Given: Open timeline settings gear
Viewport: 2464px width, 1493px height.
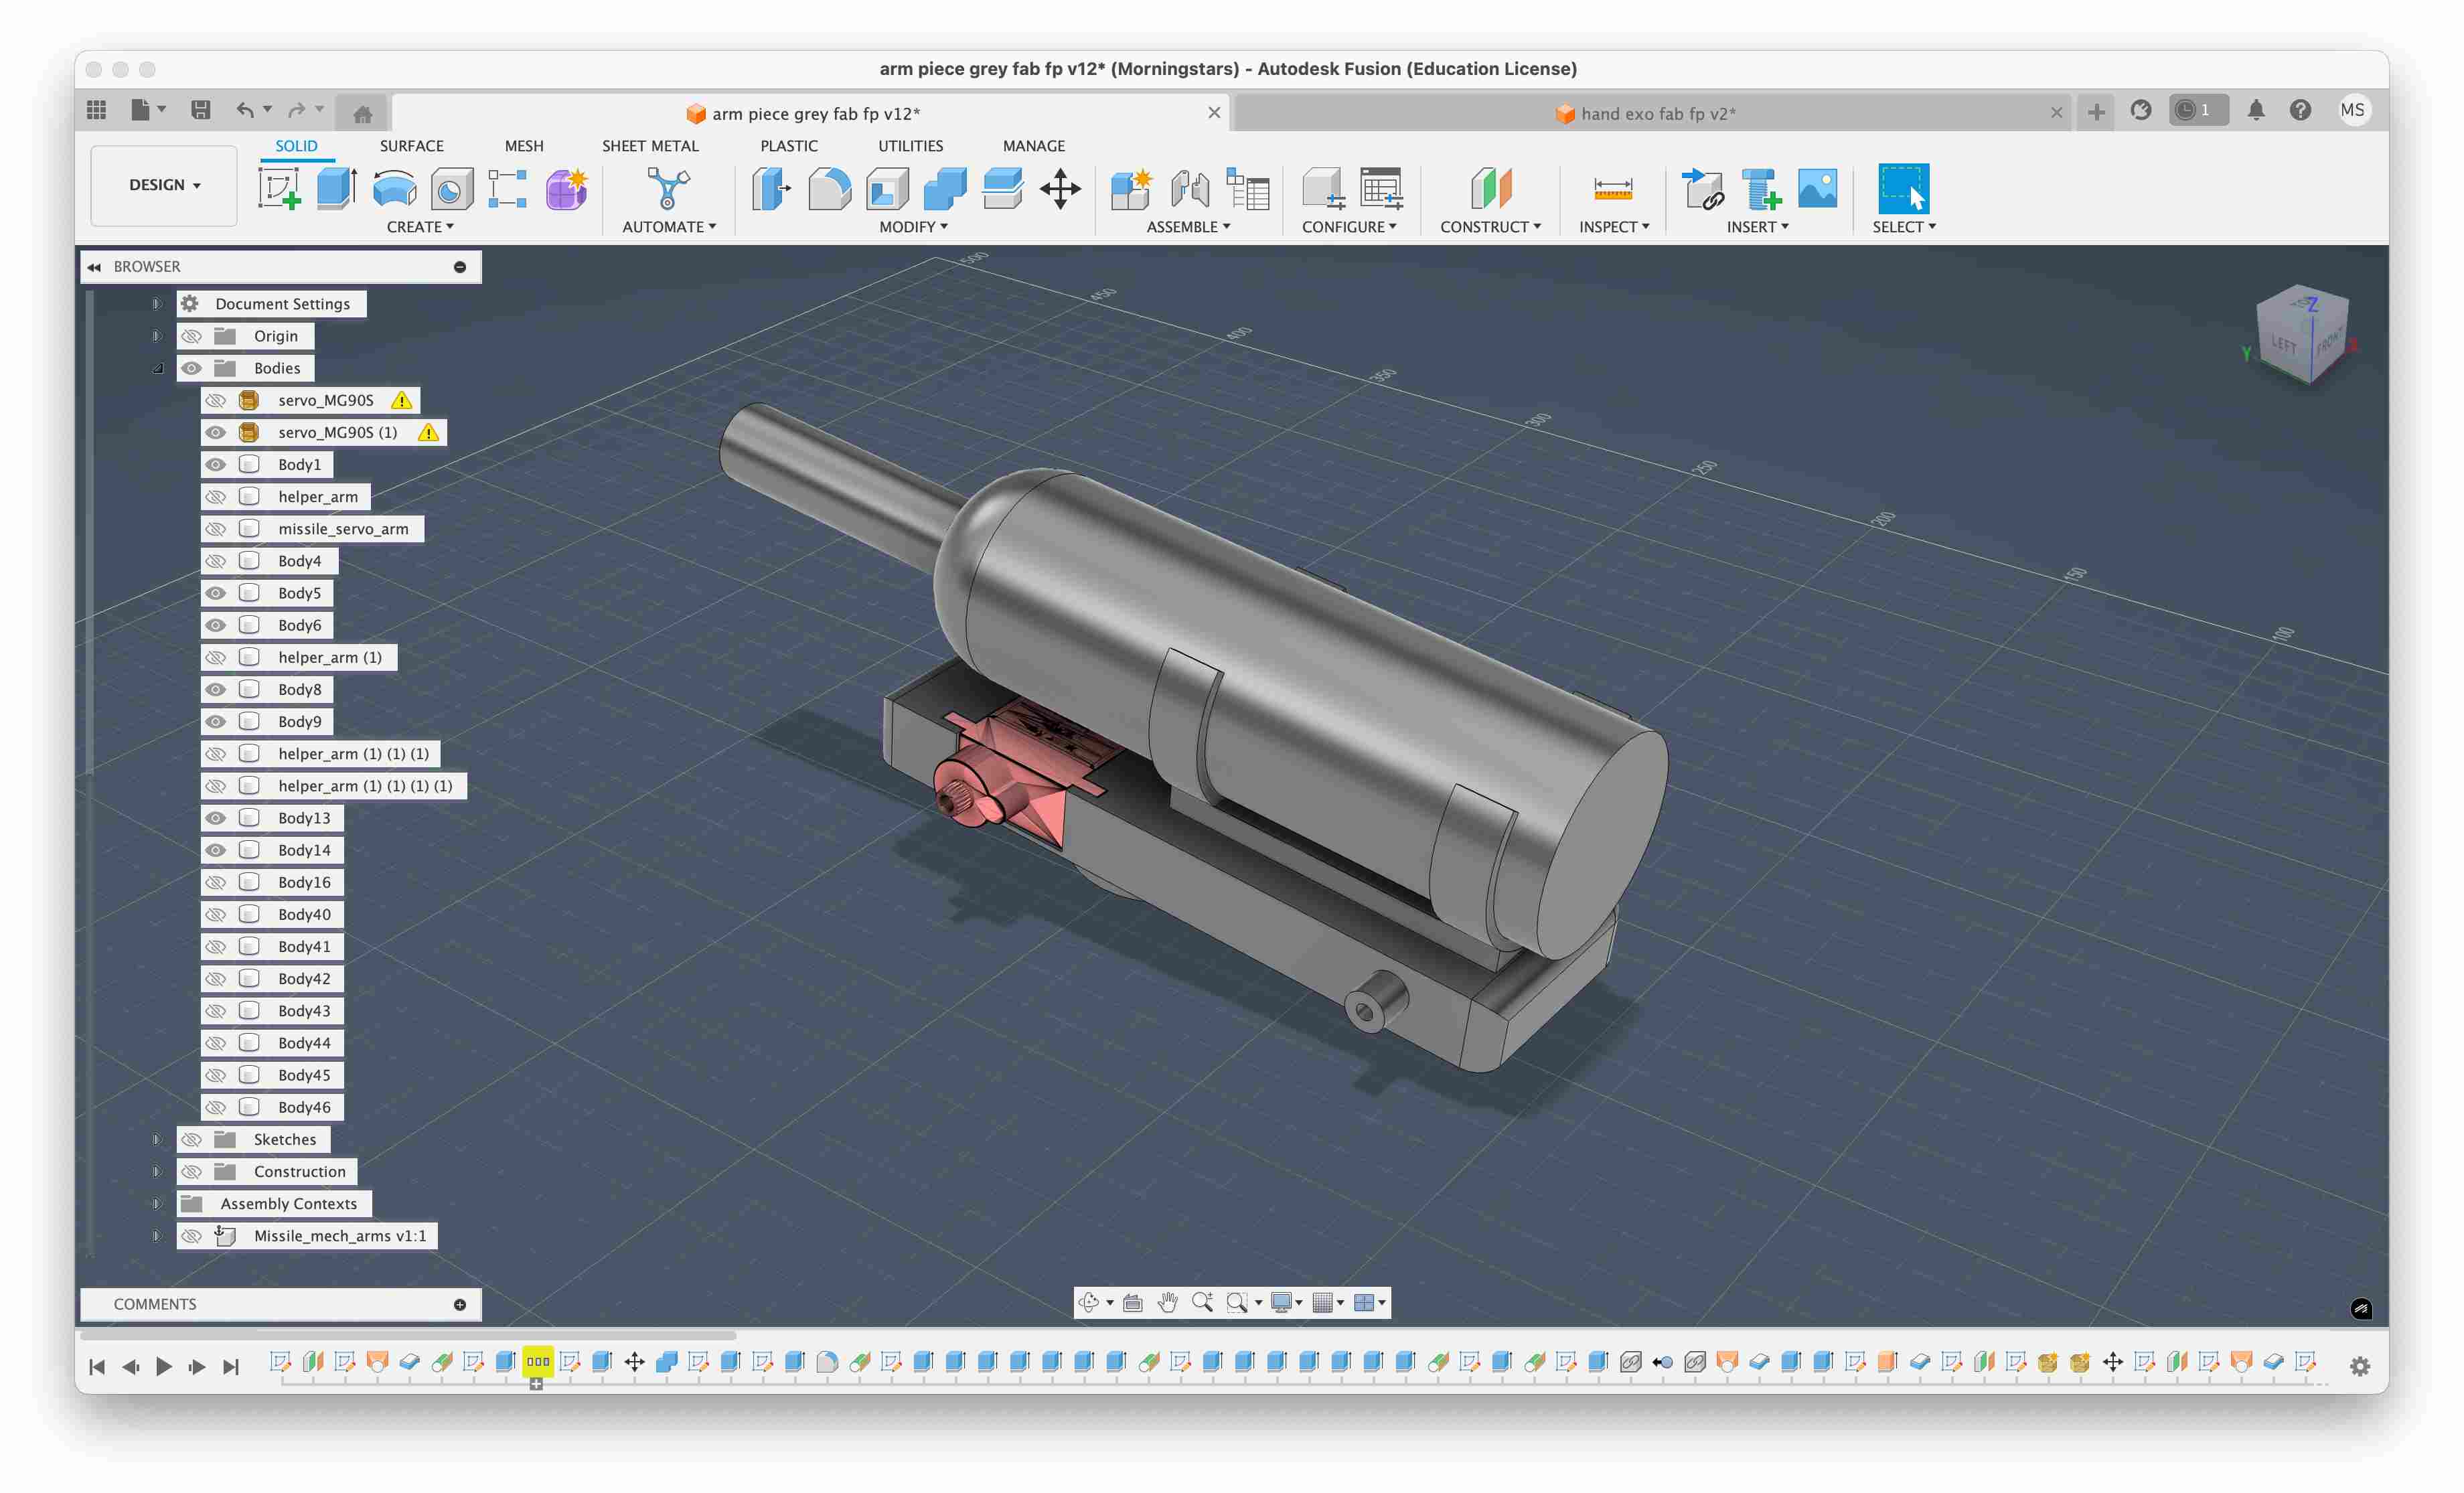Looking at the screenshot, I should [x=2360, y=1366].
